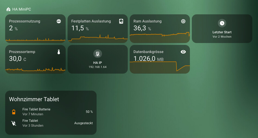Open the Festplatten Auslastung card title

click(91, 21)
